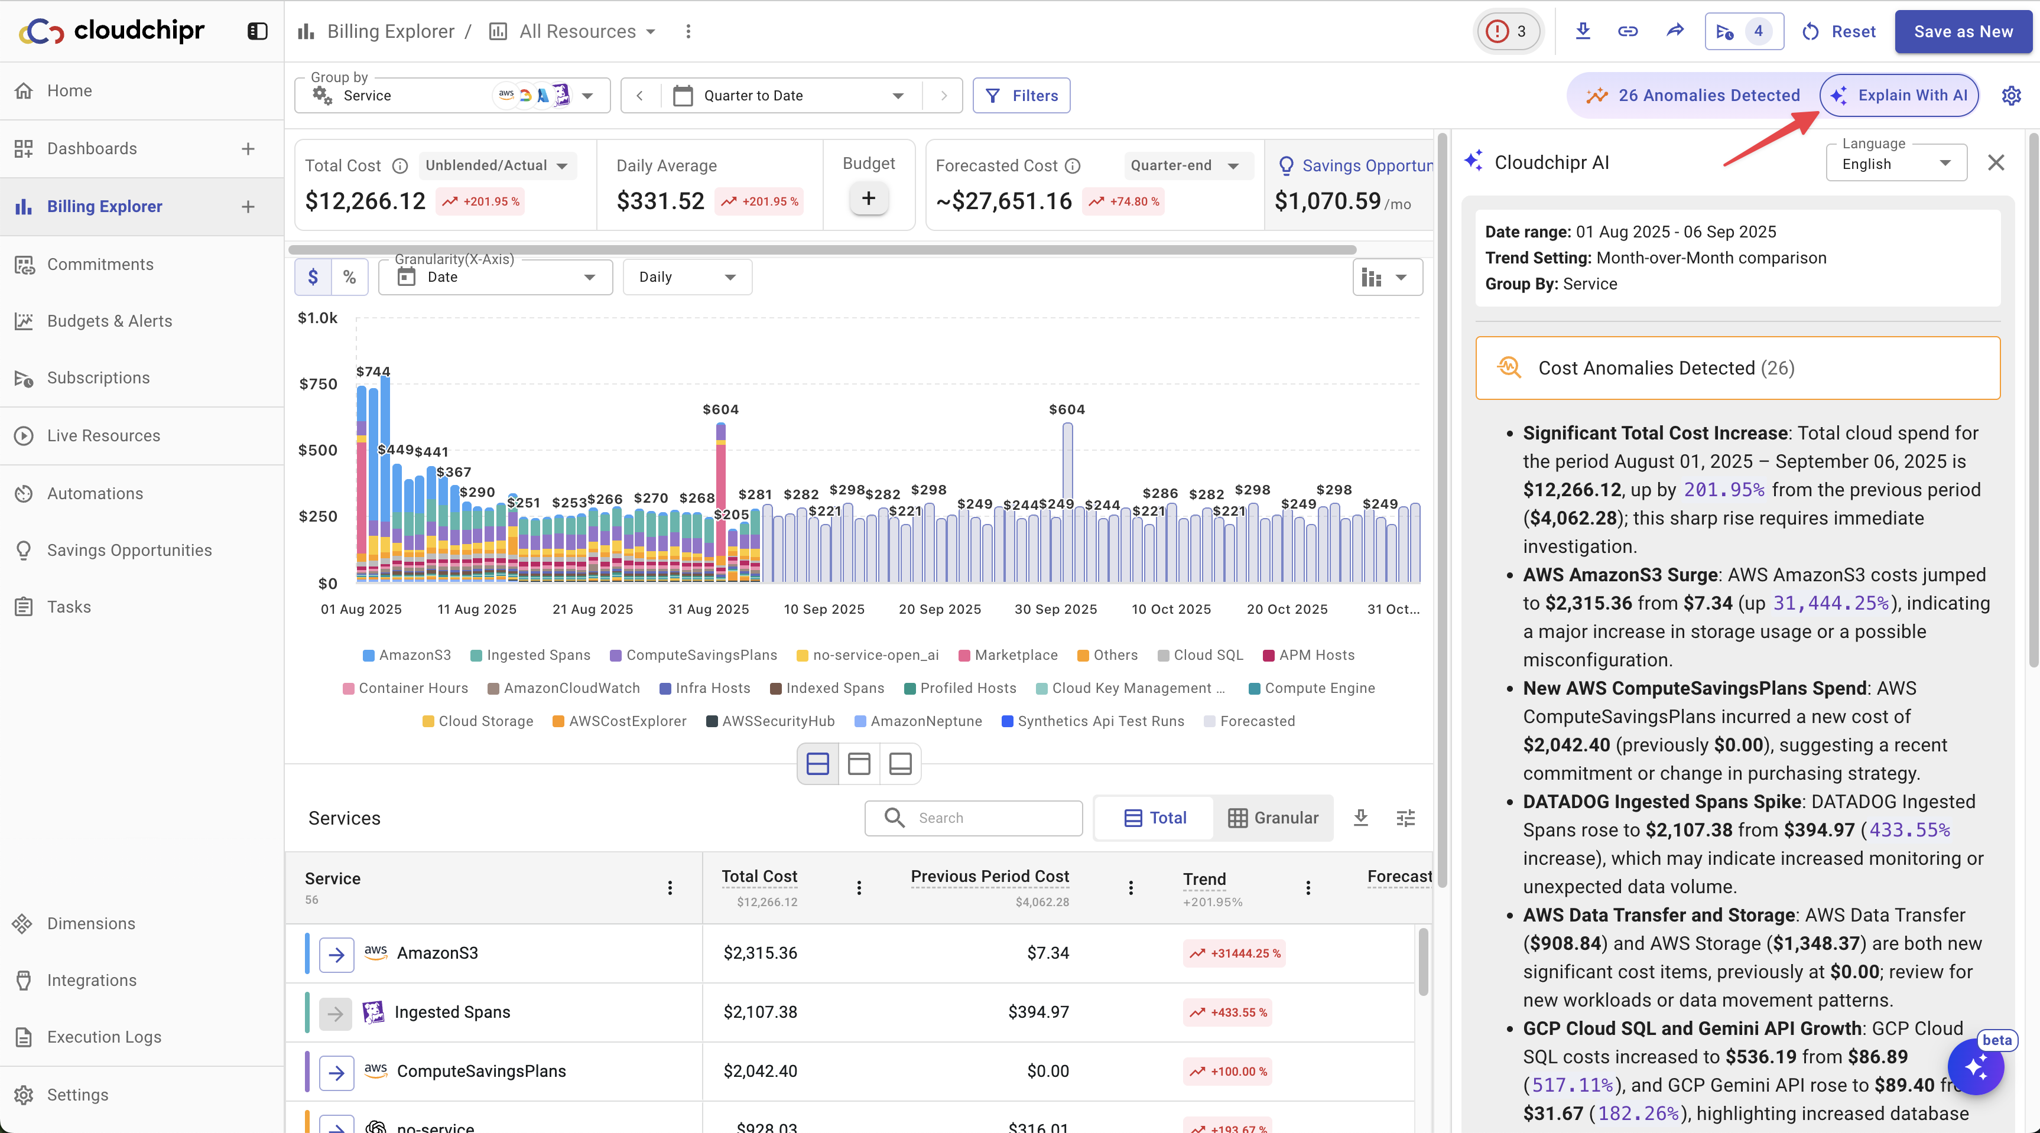Focus the Services search field
The width and height of the screenshot is (2040, 1133).
[x=973, y=818]
